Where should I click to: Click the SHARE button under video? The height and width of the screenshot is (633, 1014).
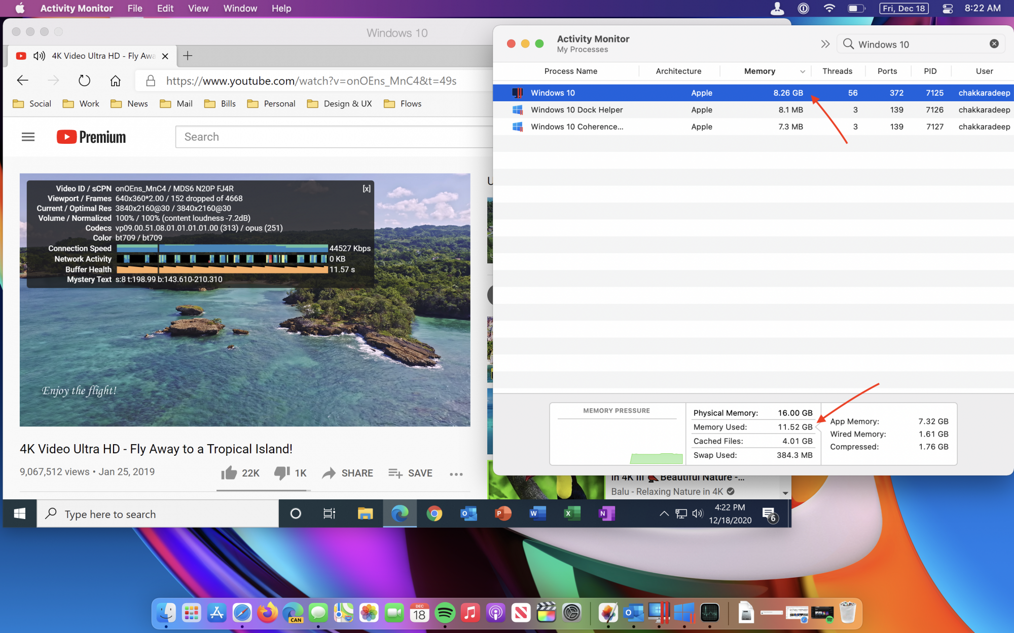coord(348,473)
